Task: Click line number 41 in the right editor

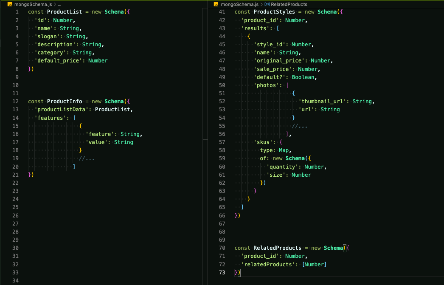Action: [x=222, y=12]
